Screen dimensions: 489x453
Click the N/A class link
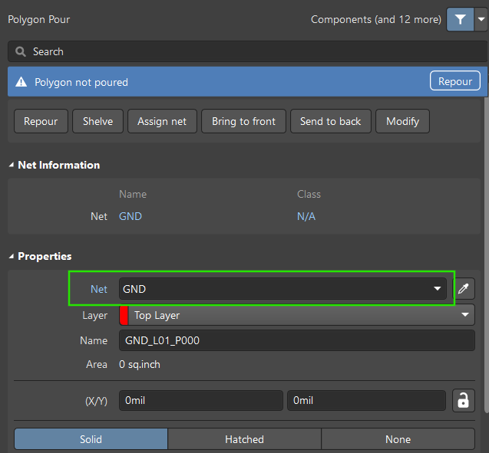click(x=306, y=216)
